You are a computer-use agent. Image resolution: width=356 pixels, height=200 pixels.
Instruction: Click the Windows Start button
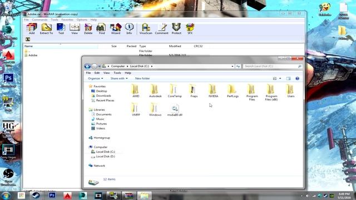point(6,196)
